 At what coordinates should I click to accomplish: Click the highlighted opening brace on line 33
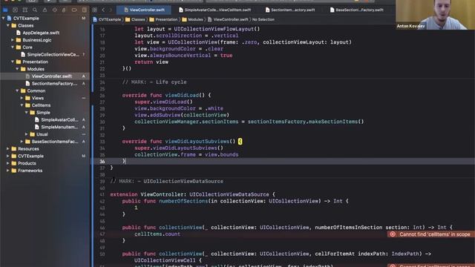click(240, 142)
